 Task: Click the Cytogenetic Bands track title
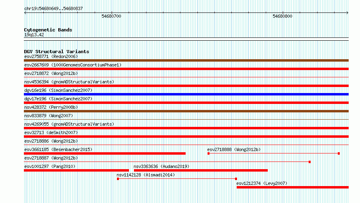(x=48, y=30)
